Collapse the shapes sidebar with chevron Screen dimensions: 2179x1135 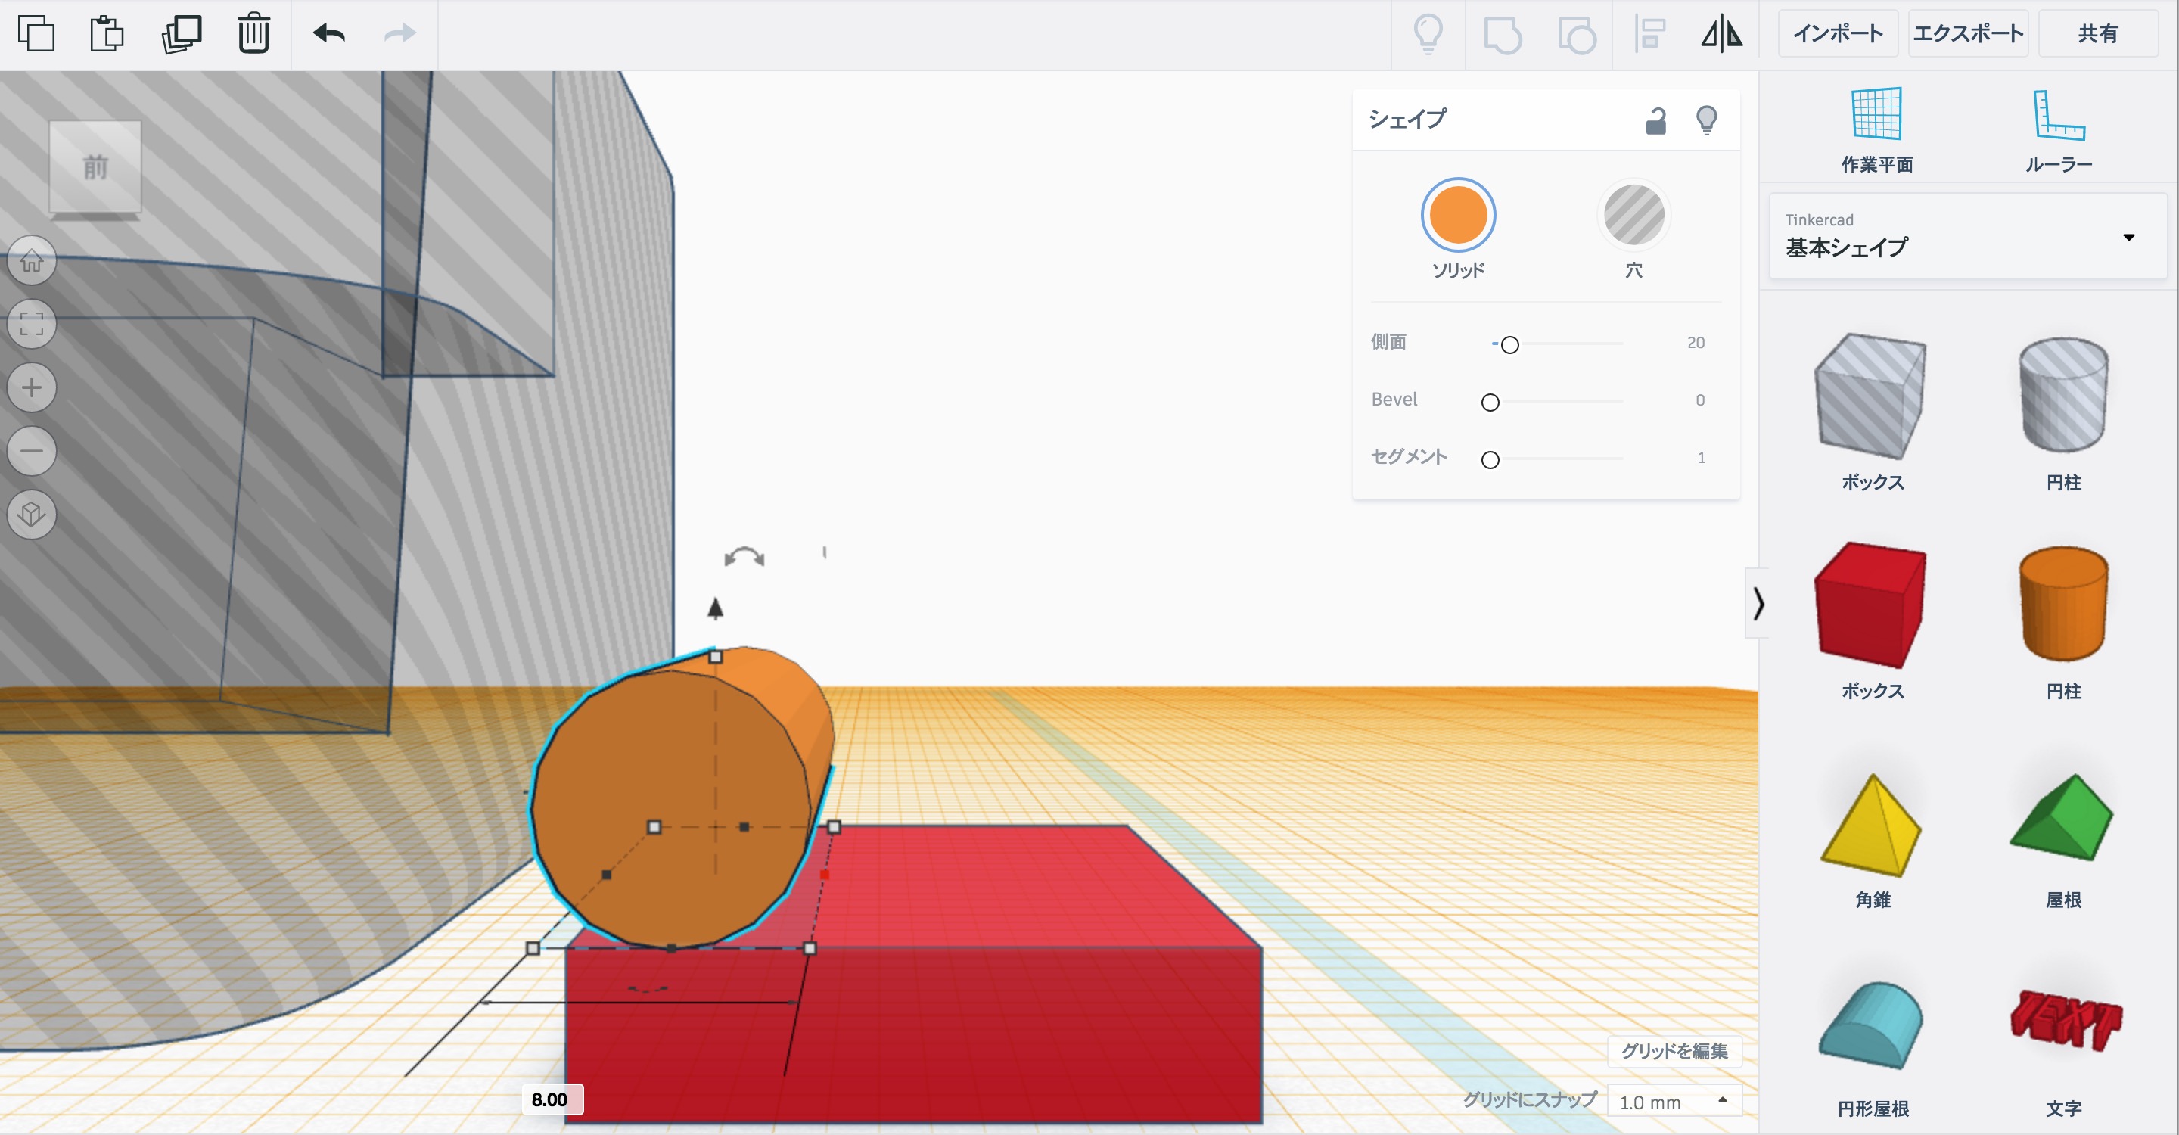point(1758,604)
